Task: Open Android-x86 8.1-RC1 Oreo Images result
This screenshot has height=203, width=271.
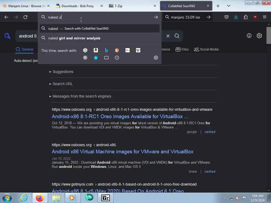Action: click(120, 117)
